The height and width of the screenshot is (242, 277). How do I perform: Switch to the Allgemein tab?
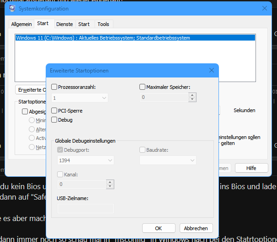(x=21, y=24)
